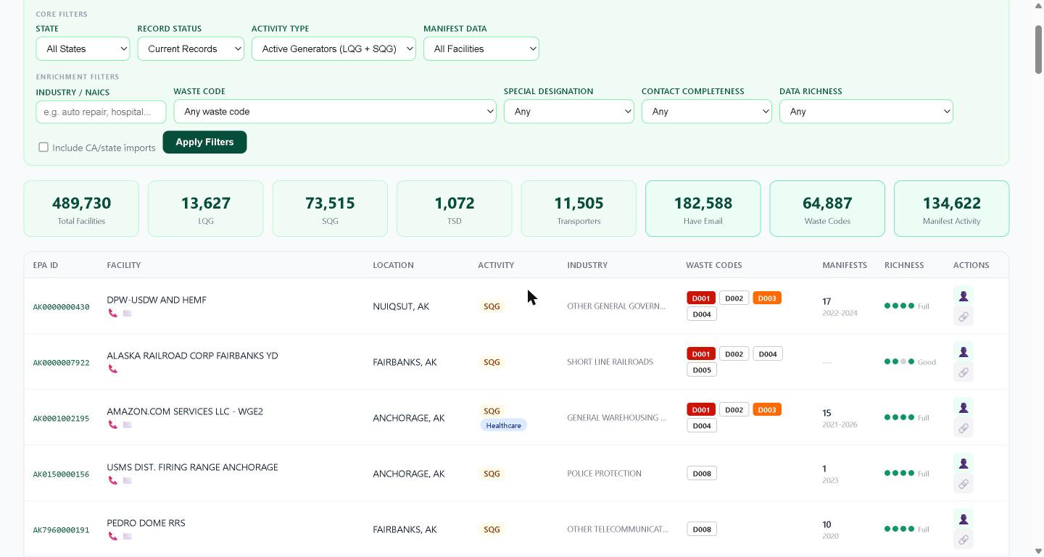Open the Special Designation dropdown
This screenshot has height=557, width=1044.
(x=569, y=112)
